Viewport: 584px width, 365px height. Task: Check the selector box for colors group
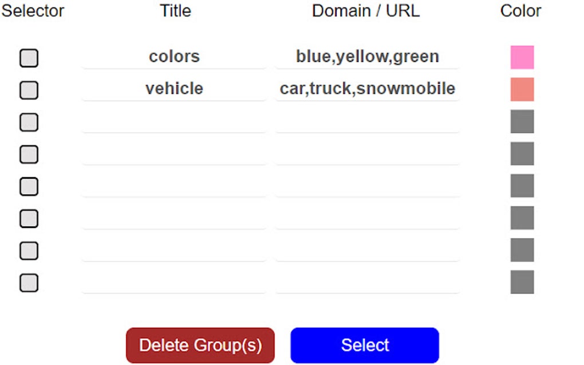pyautogui.click(x=29, y=58)
